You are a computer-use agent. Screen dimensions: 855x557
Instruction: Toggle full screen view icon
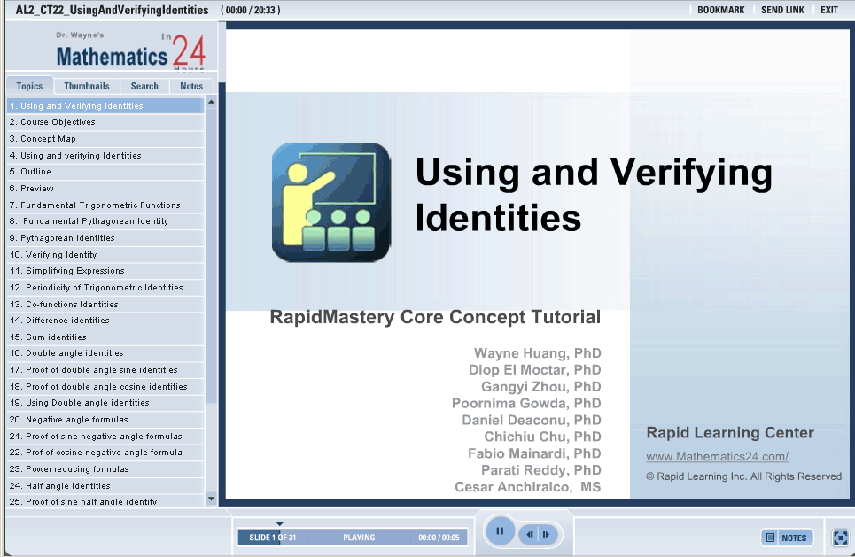pos(840,538)
